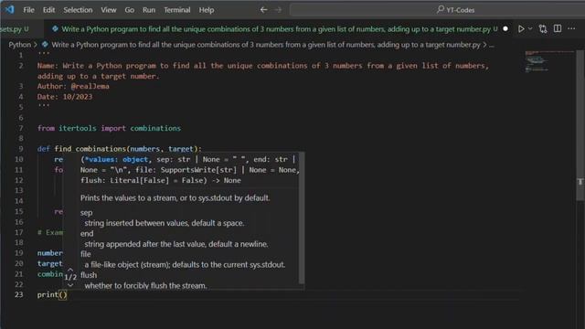Go back with the left arrow
Screen dimensions: 585x329
(x=263, y=10)
